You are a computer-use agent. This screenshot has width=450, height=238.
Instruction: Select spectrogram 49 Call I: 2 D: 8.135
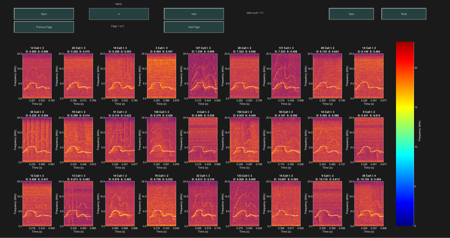327,76
